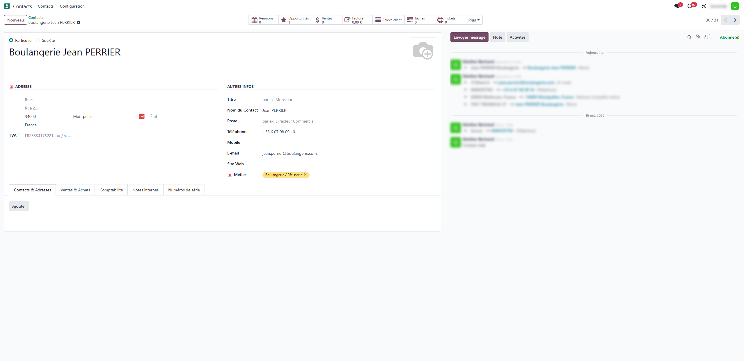Viewport: 744px width, 361px height.
Task: Open the followers person icon
Action: coord(707,37)
